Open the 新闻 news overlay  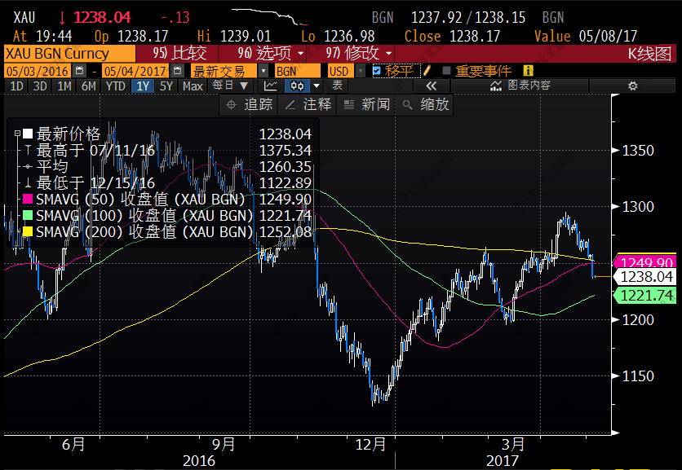coord(366,104)
